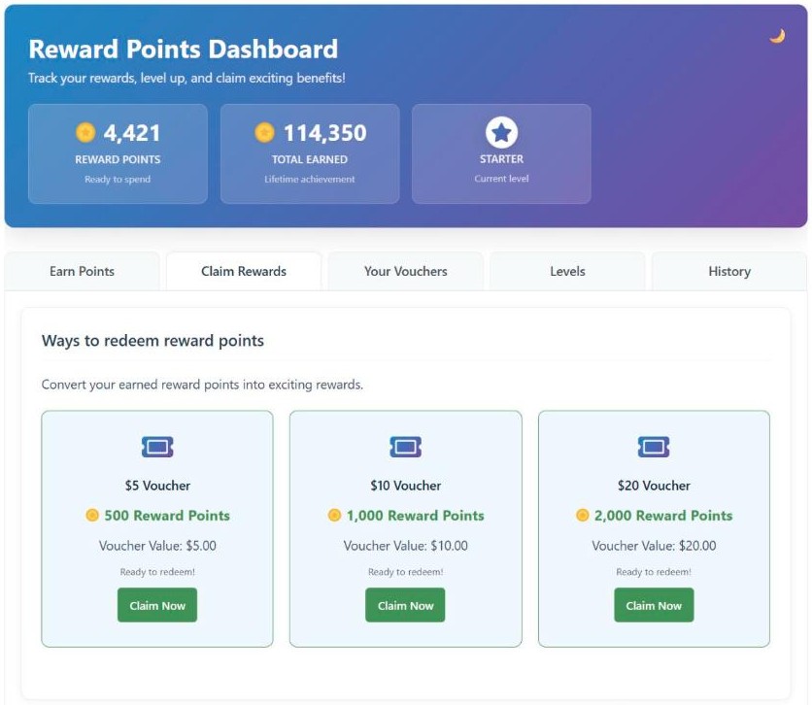Click Ready to redeem! under $5 Voucher
Screen dimensions: 812x705
157,572
